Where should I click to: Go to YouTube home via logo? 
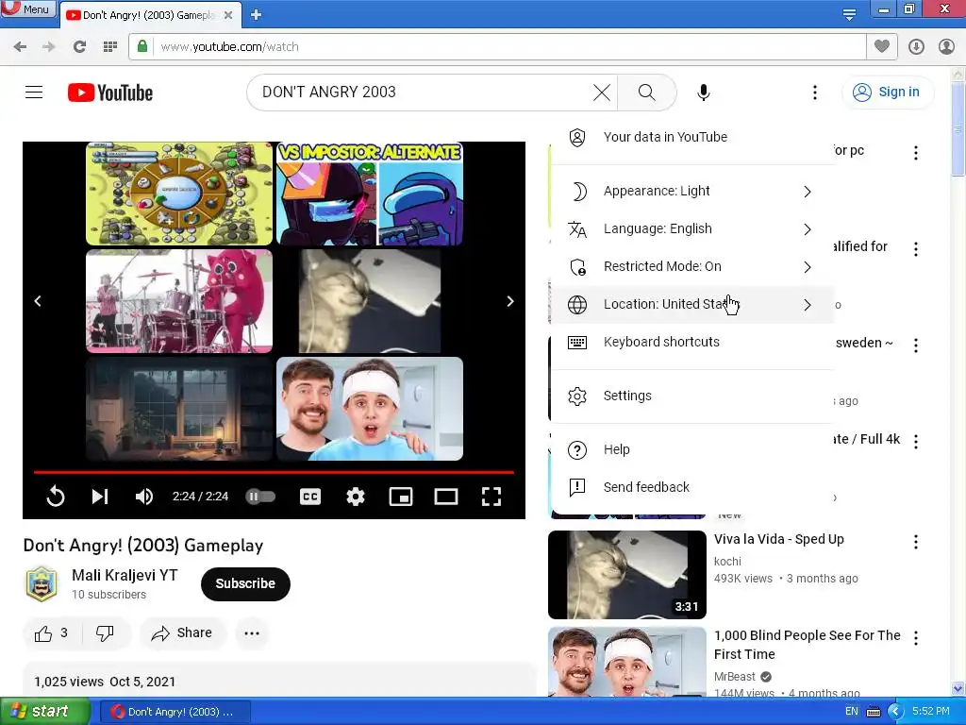(110, 93)
